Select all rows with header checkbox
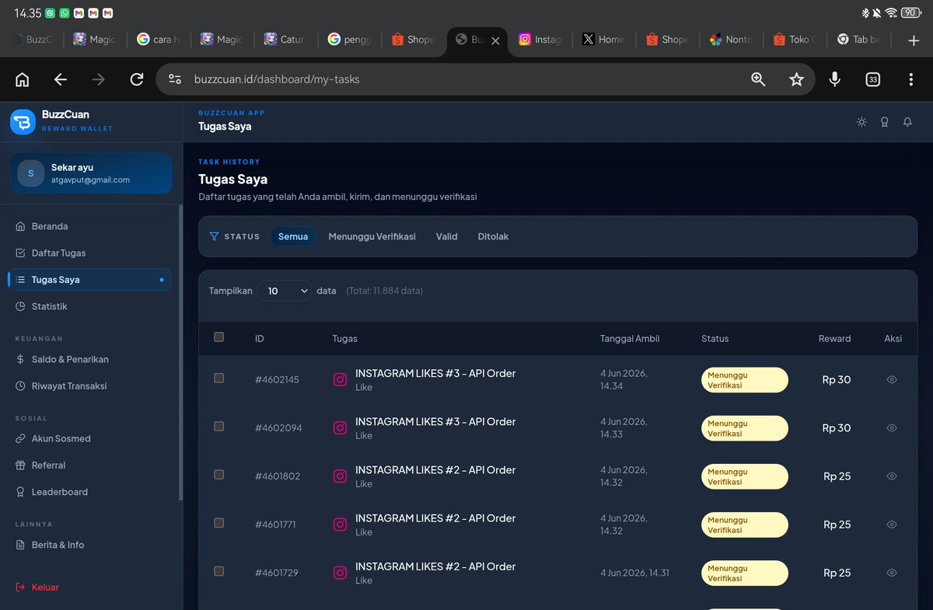The height and width of the screenshot is (610, 933). pos(218,337)
